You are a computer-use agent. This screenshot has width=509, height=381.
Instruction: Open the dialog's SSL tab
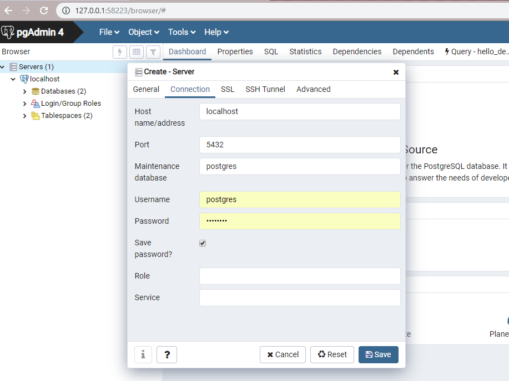[228, 89]
